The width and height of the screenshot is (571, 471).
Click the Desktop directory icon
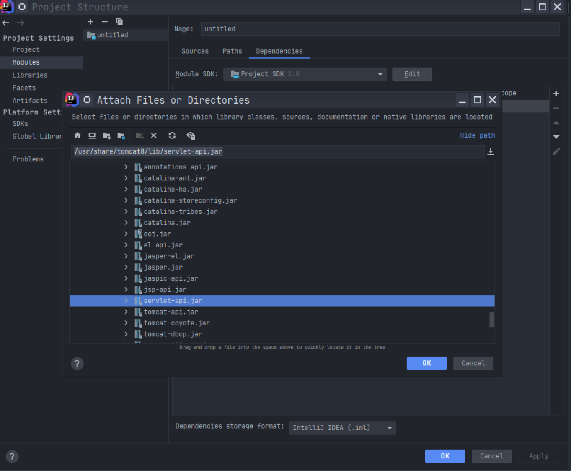click(x=92, y=135)
